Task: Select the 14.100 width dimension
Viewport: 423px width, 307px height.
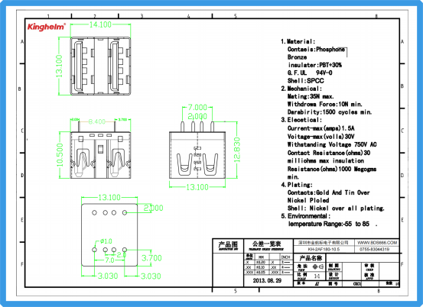Action: 100,24
